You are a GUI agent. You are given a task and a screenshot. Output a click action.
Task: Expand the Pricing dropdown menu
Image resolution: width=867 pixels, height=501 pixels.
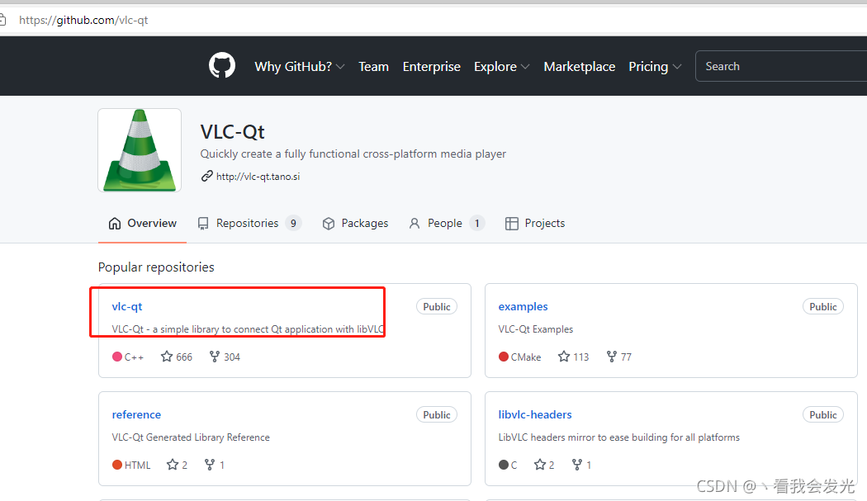[655, 66]
